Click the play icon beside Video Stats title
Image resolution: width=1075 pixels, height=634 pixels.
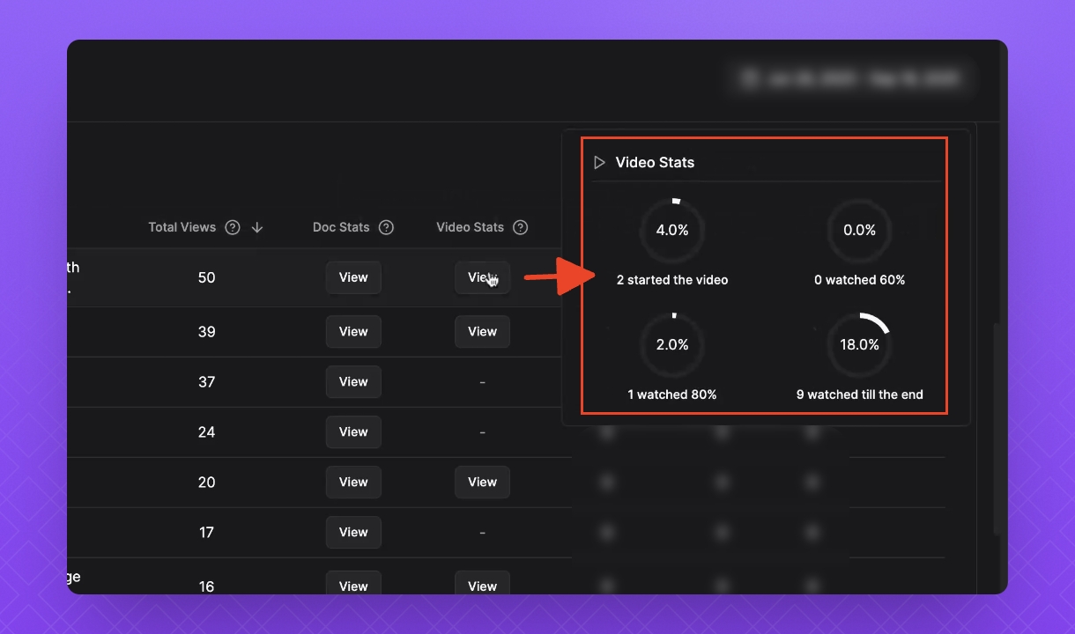tap(600, 162)
